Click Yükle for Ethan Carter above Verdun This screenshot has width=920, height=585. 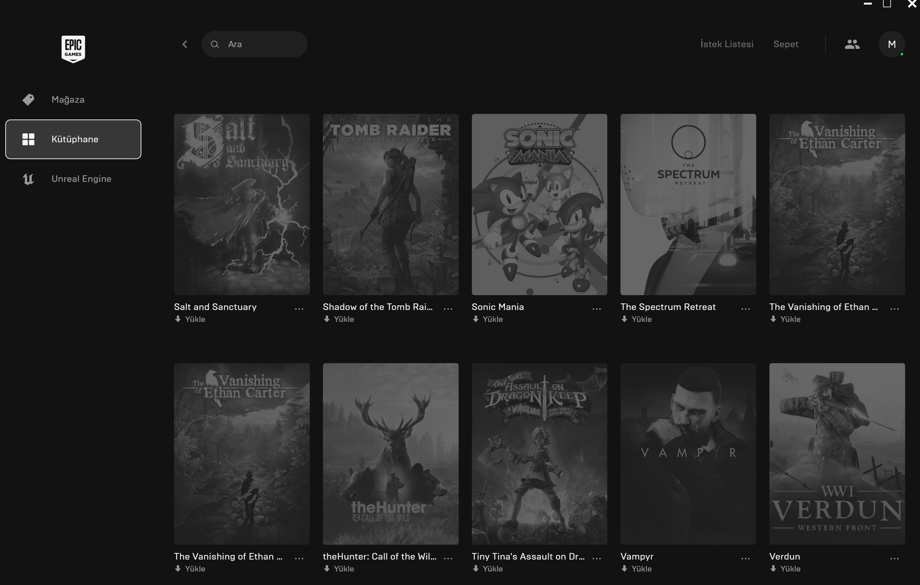785,319
